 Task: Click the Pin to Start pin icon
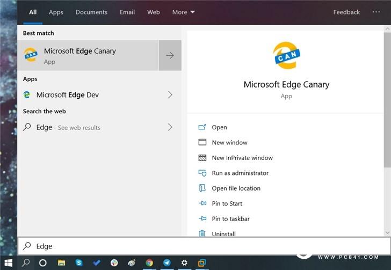click(202, 203)
